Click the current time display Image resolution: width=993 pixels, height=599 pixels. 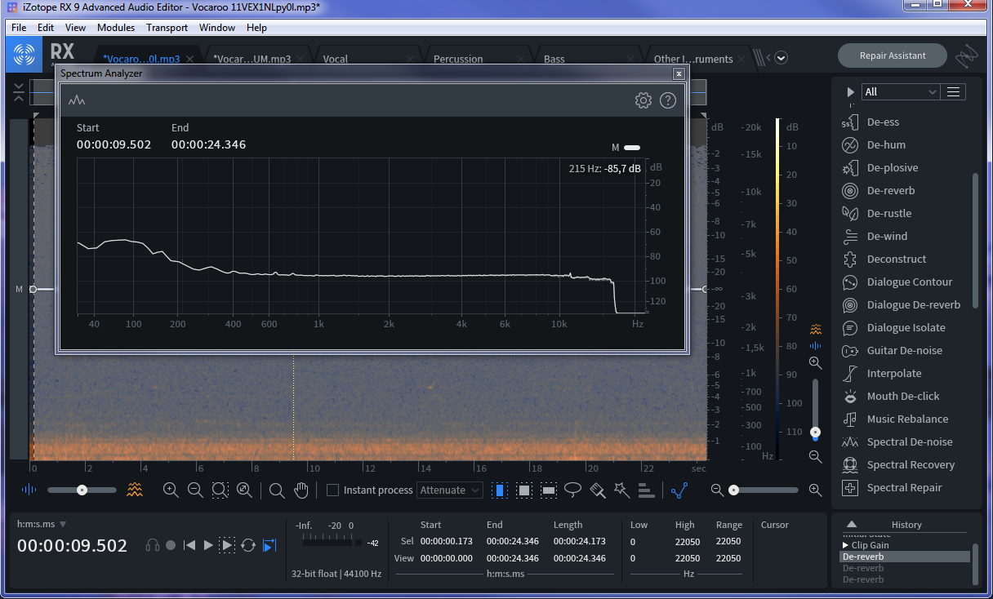click(x=73, y=546)
